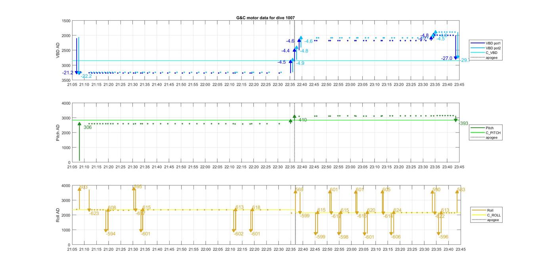Click the "1500" tick on the VBD axis

(x=66, y=21)
